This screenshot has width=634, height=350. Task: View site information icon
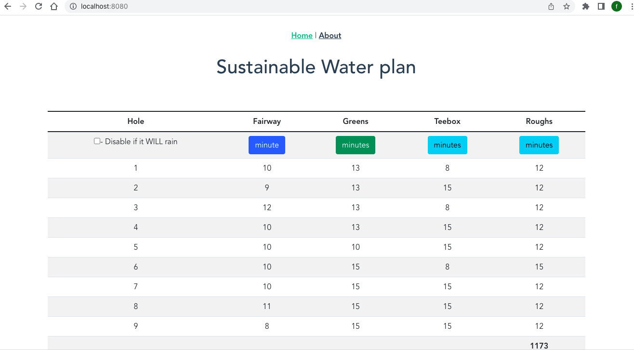tap(73, 7)
